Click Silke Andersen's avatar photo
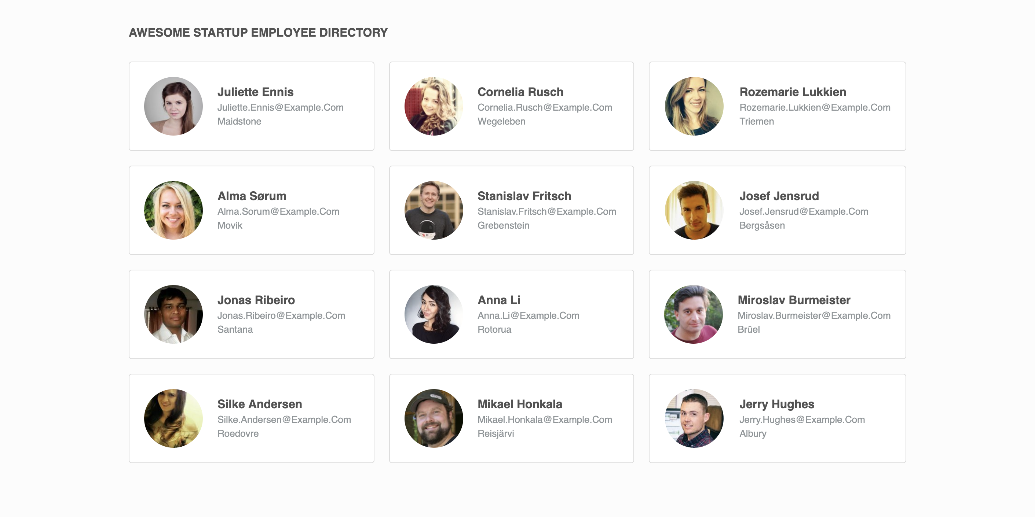This screenshot has height=517, width=1035. (x=173, y=418)
